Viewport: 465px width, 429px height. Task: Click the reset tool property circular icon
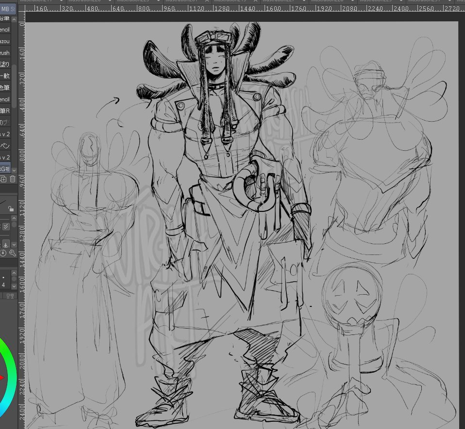[3, 253]
